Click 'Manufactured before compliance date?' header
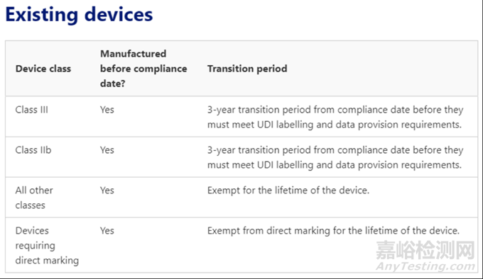Image resolution: width=483 pixels, height=279 pixels. click(x=143, y=69)
